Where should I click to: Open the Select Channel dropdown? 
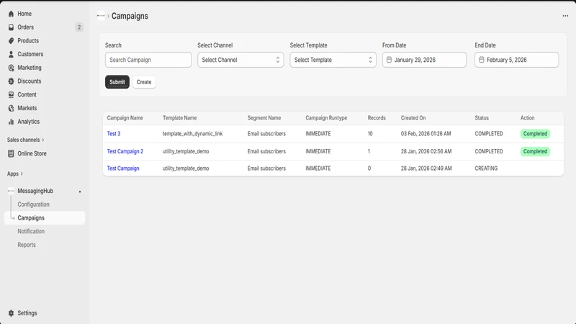pyautogui.click(x=240, y=60)
